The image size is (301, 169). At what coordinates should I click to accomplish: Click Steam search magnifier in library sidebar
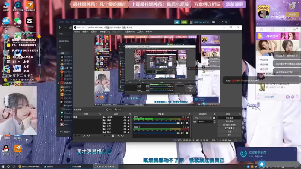pos(60,47)
